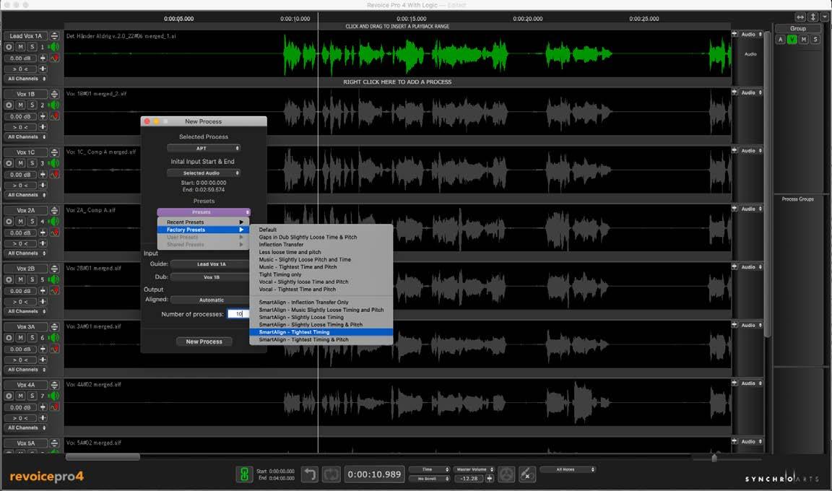This screenshot has width=832, height=491.
Task: Click the gain fader icon beside Lead Vox 1A 0.00 dB
Action: point(43,58)
